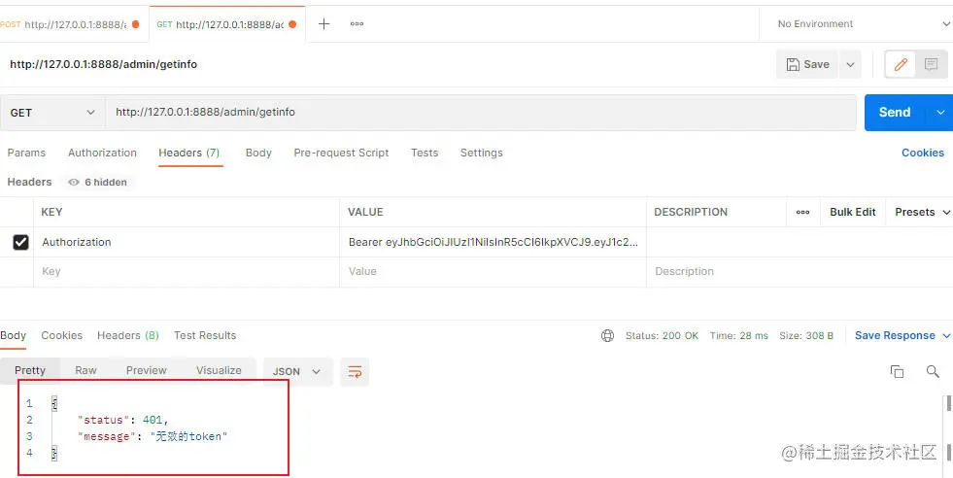
Task: Toggle word wrap icon in response
Action: (x=355, y=371)
